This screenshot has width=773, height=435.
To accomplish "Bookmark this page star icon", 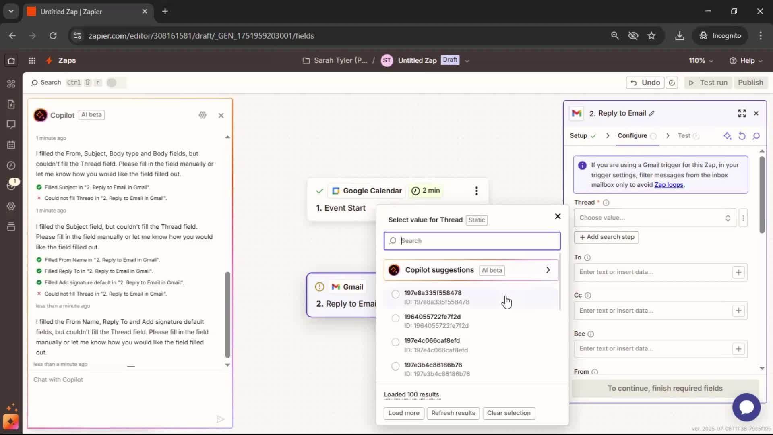I will point(651,36).
